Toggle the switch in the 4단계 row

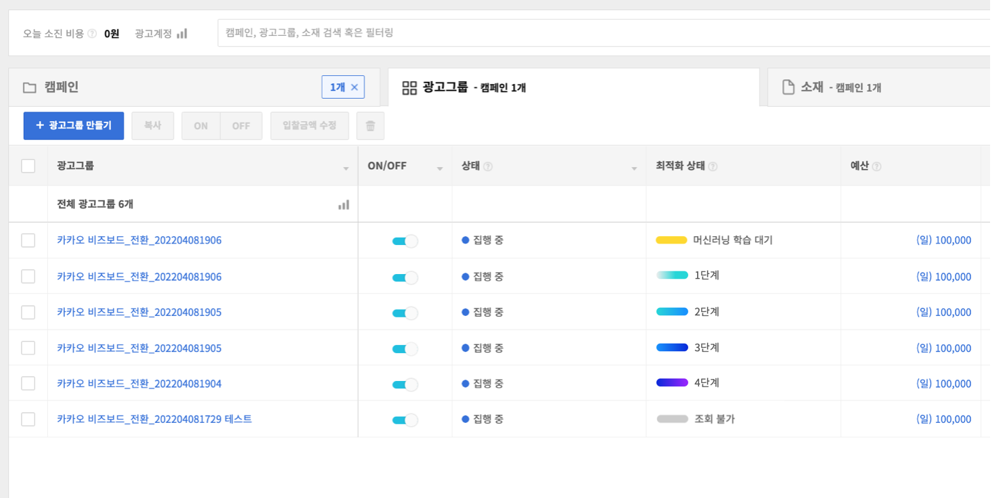pyautogui.click(x=405, y=384)
